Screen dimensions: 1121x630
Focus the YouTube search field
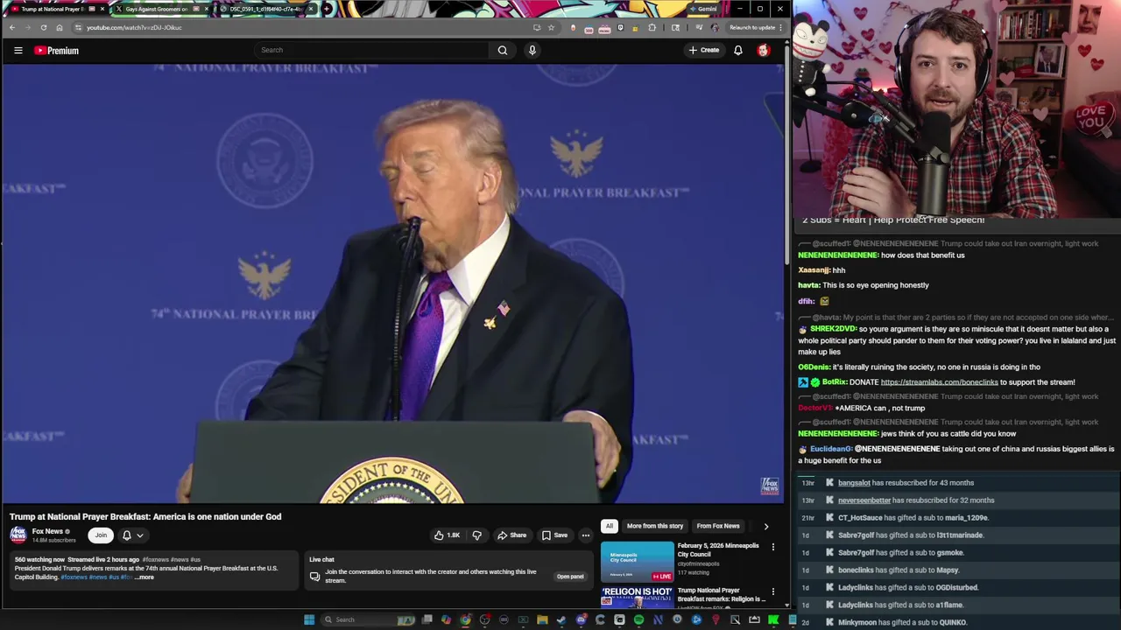(372, 50)
